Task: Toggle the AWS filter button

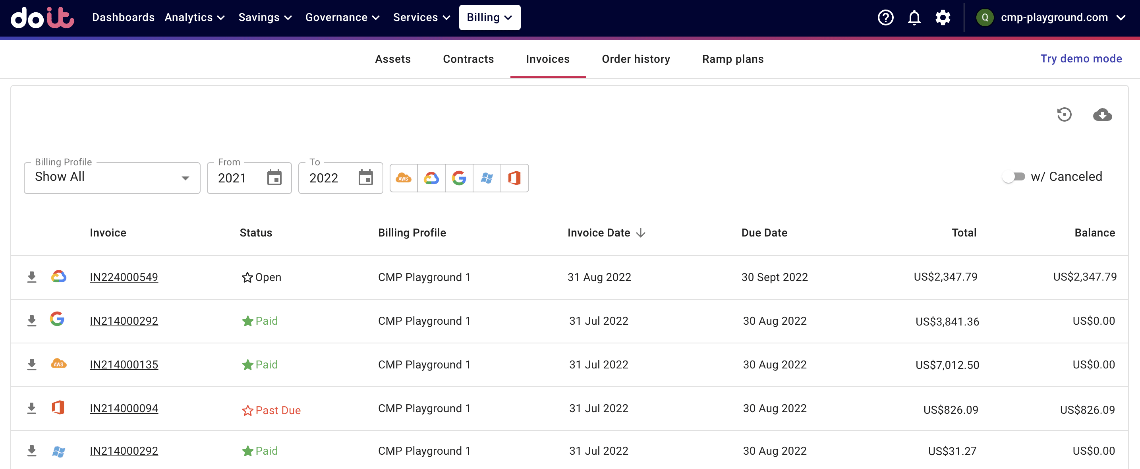Action: coord(403,178)
